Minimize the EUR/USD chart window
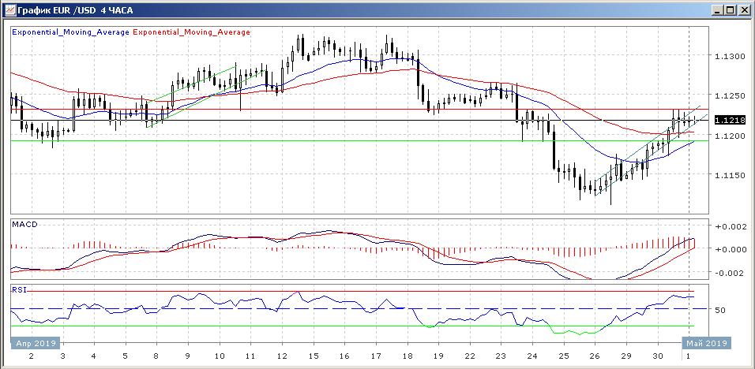Screen dimensions: 755x369 [x=716, y=9]
